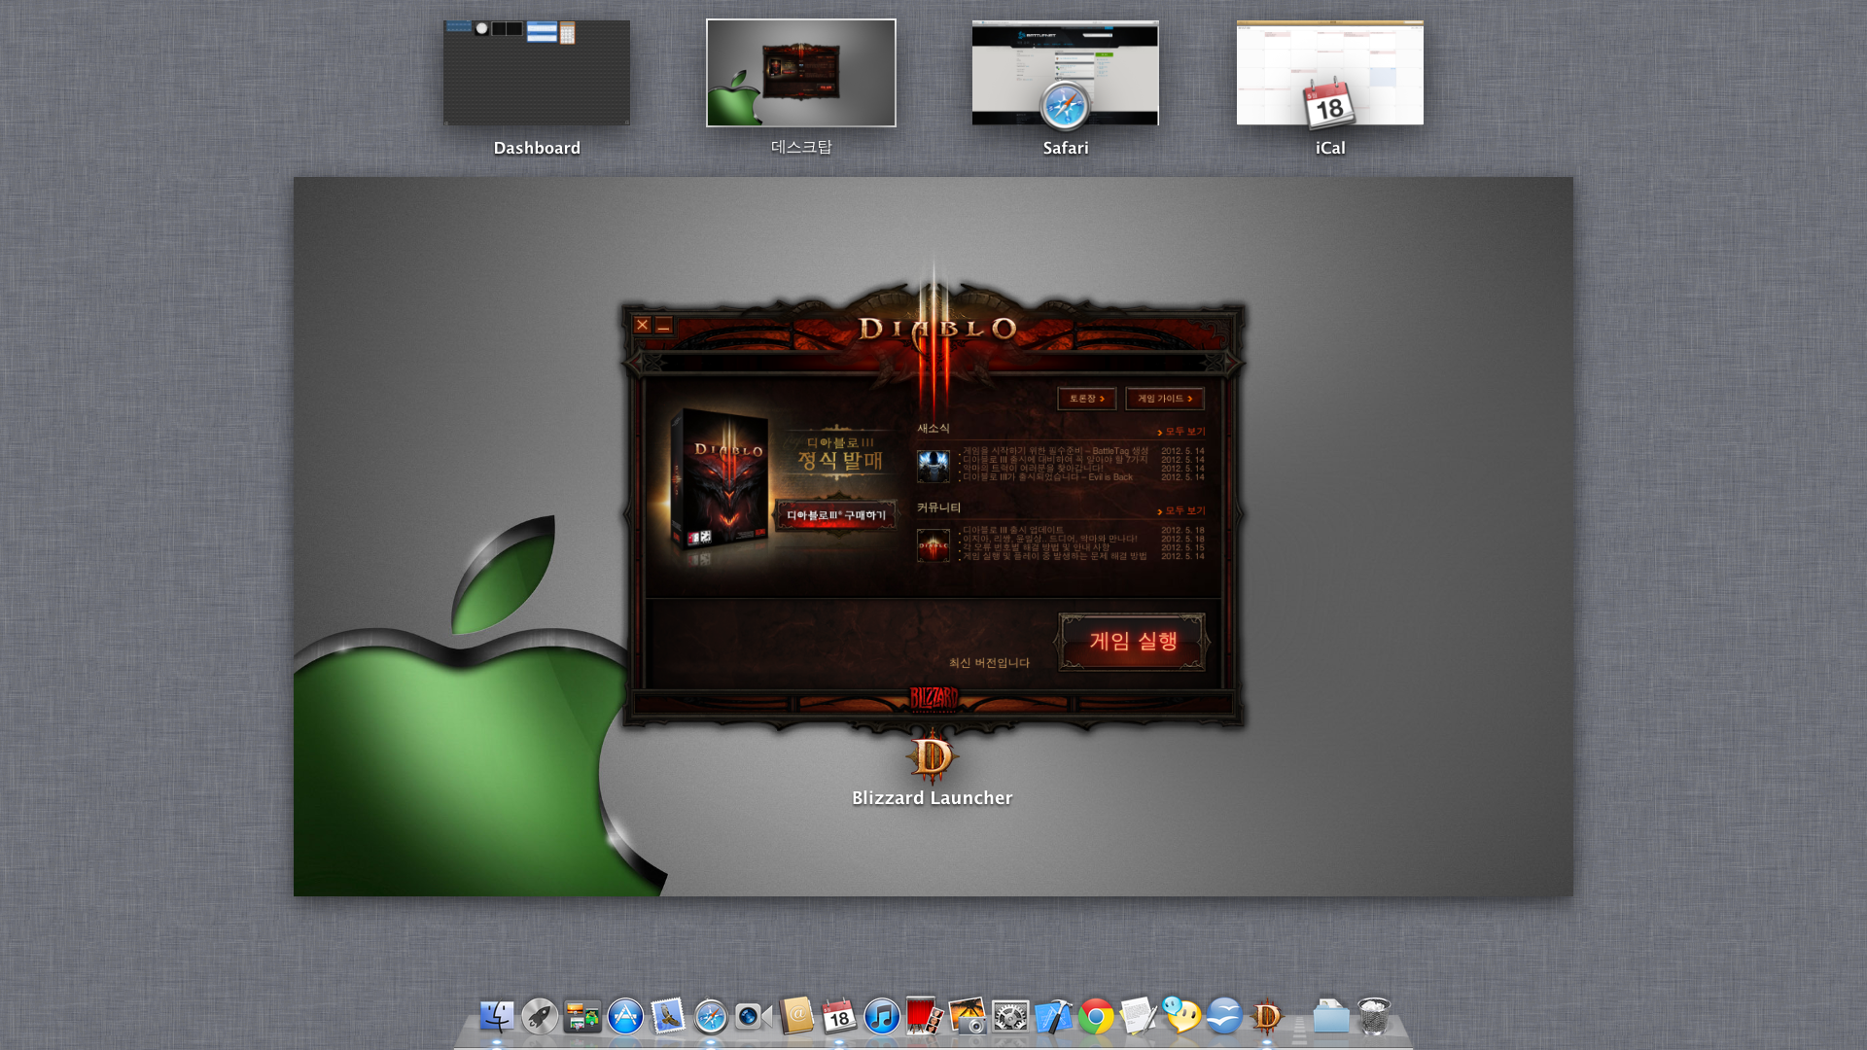
Task: Open community post 각 오류 번호별 해결 방법
Action: 1037,547
